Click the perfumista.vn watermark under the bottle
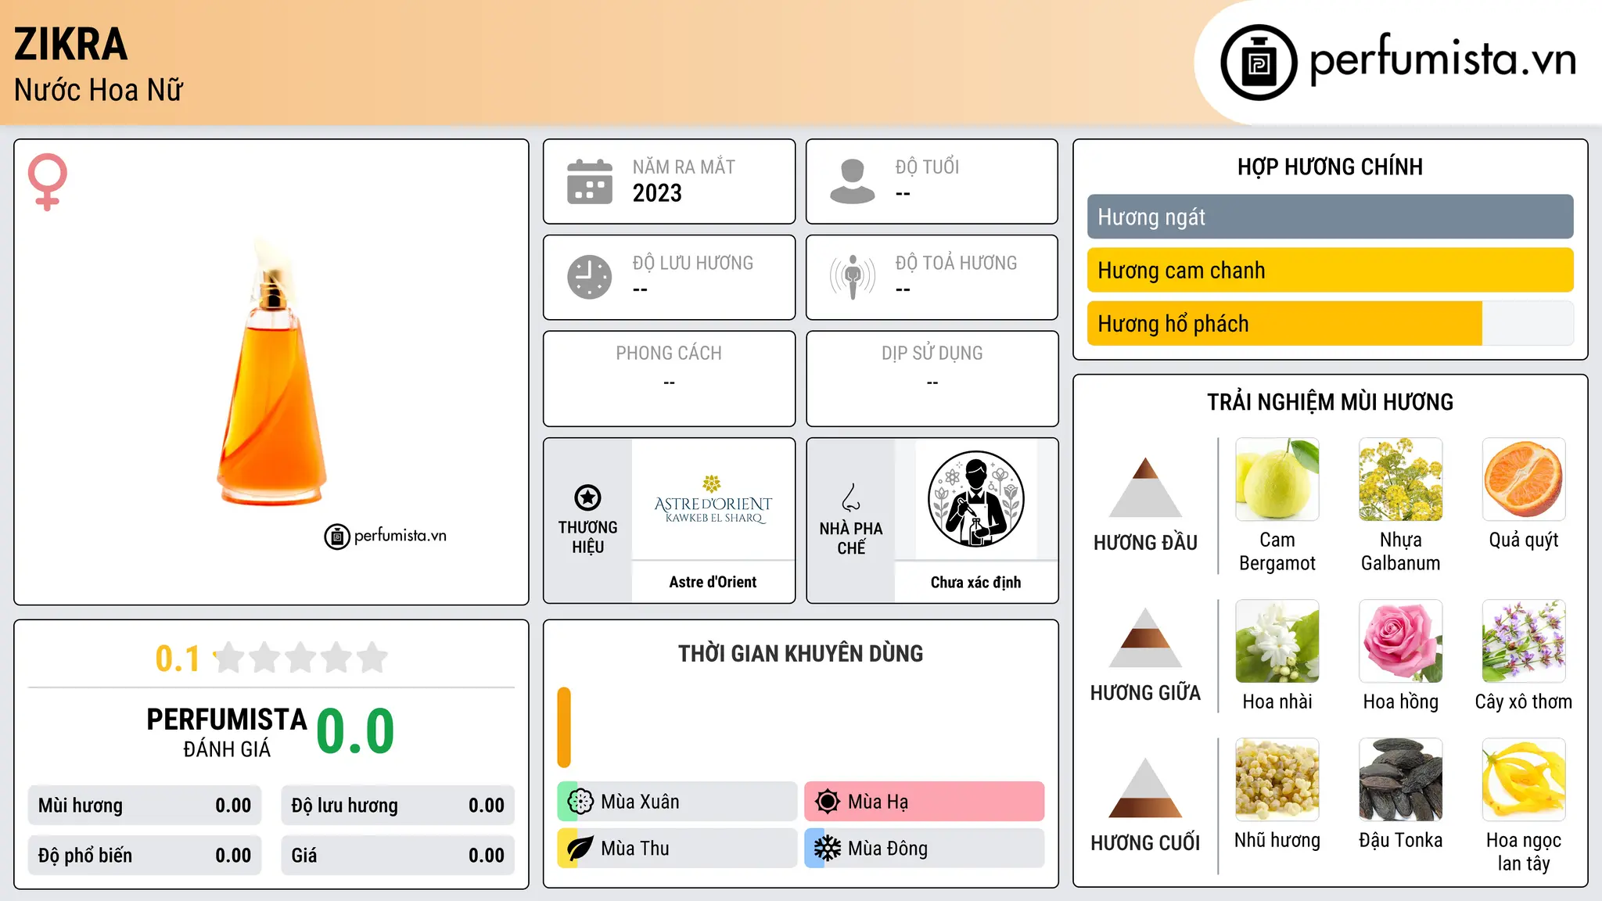The image size is (1602, 901). pos(386,536)
